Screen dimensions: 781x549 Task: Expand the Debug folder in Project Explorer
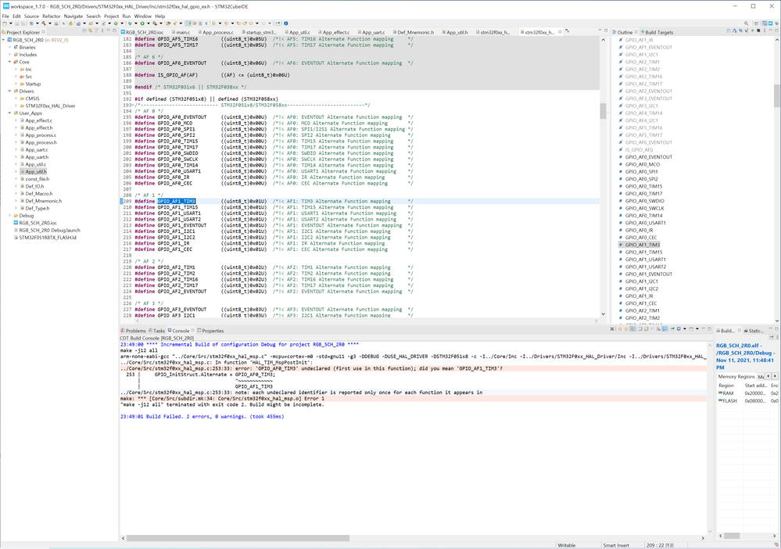click(x=9, y=216)
